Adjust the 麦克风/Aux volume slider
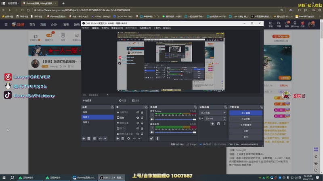 pos(176,119)
